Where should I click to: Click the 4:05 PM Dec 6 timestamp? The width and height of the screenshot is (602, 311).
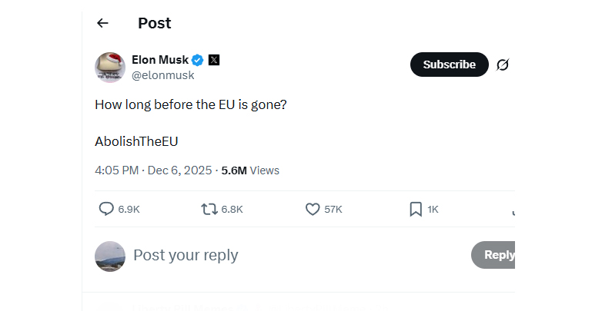[153, 170]
